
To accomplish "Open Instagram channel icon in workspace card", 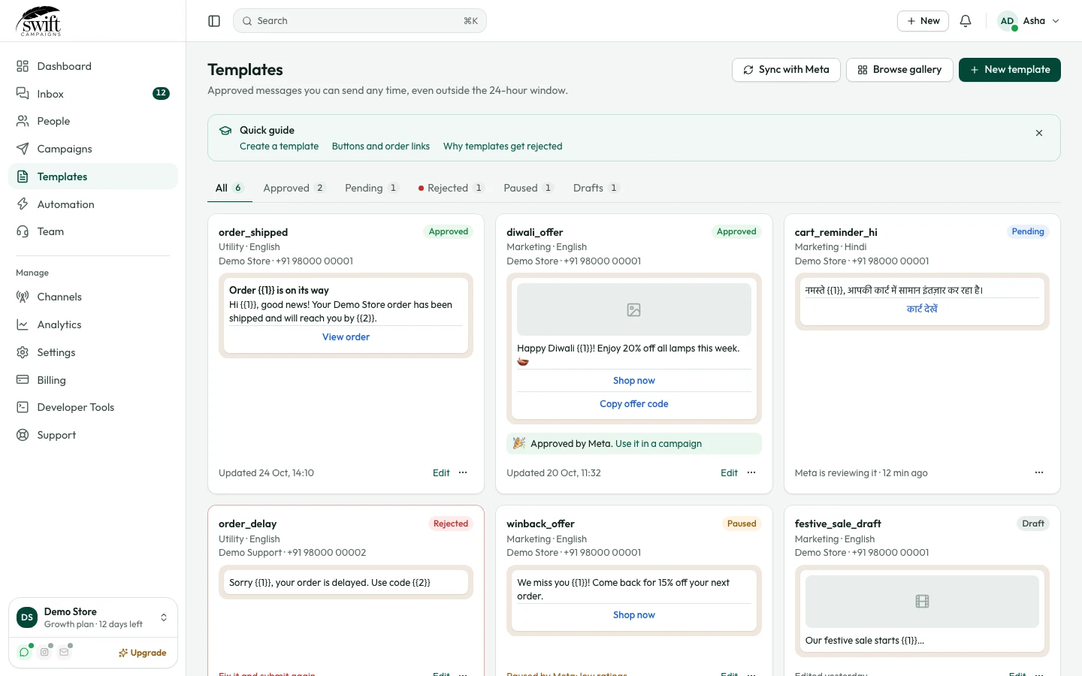I will [x=44, y=652].
